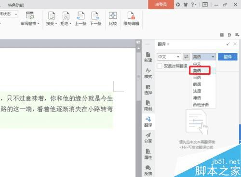Image resolution: width=241 pixels, height=177 pixels.
Task: Open the 中文 source language dropdown
Action: [x=169, y=57]
